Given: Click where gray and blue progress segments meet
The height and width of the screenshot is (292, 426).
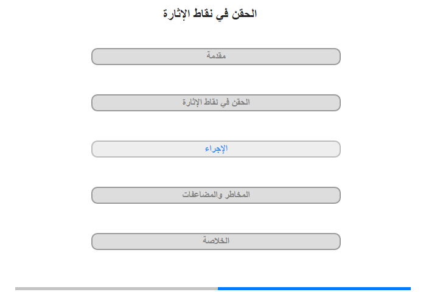Looking at the screenshot, I should point(218,288).
